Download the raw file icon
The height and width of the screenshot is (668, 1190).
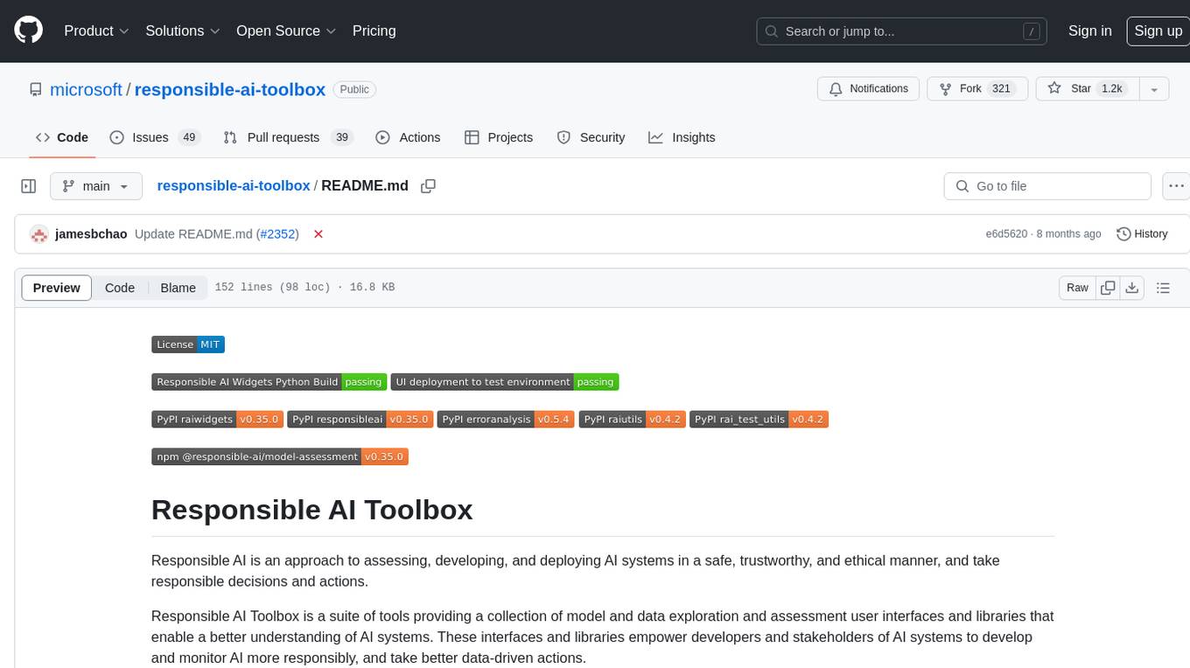(x=1132, y=288)
